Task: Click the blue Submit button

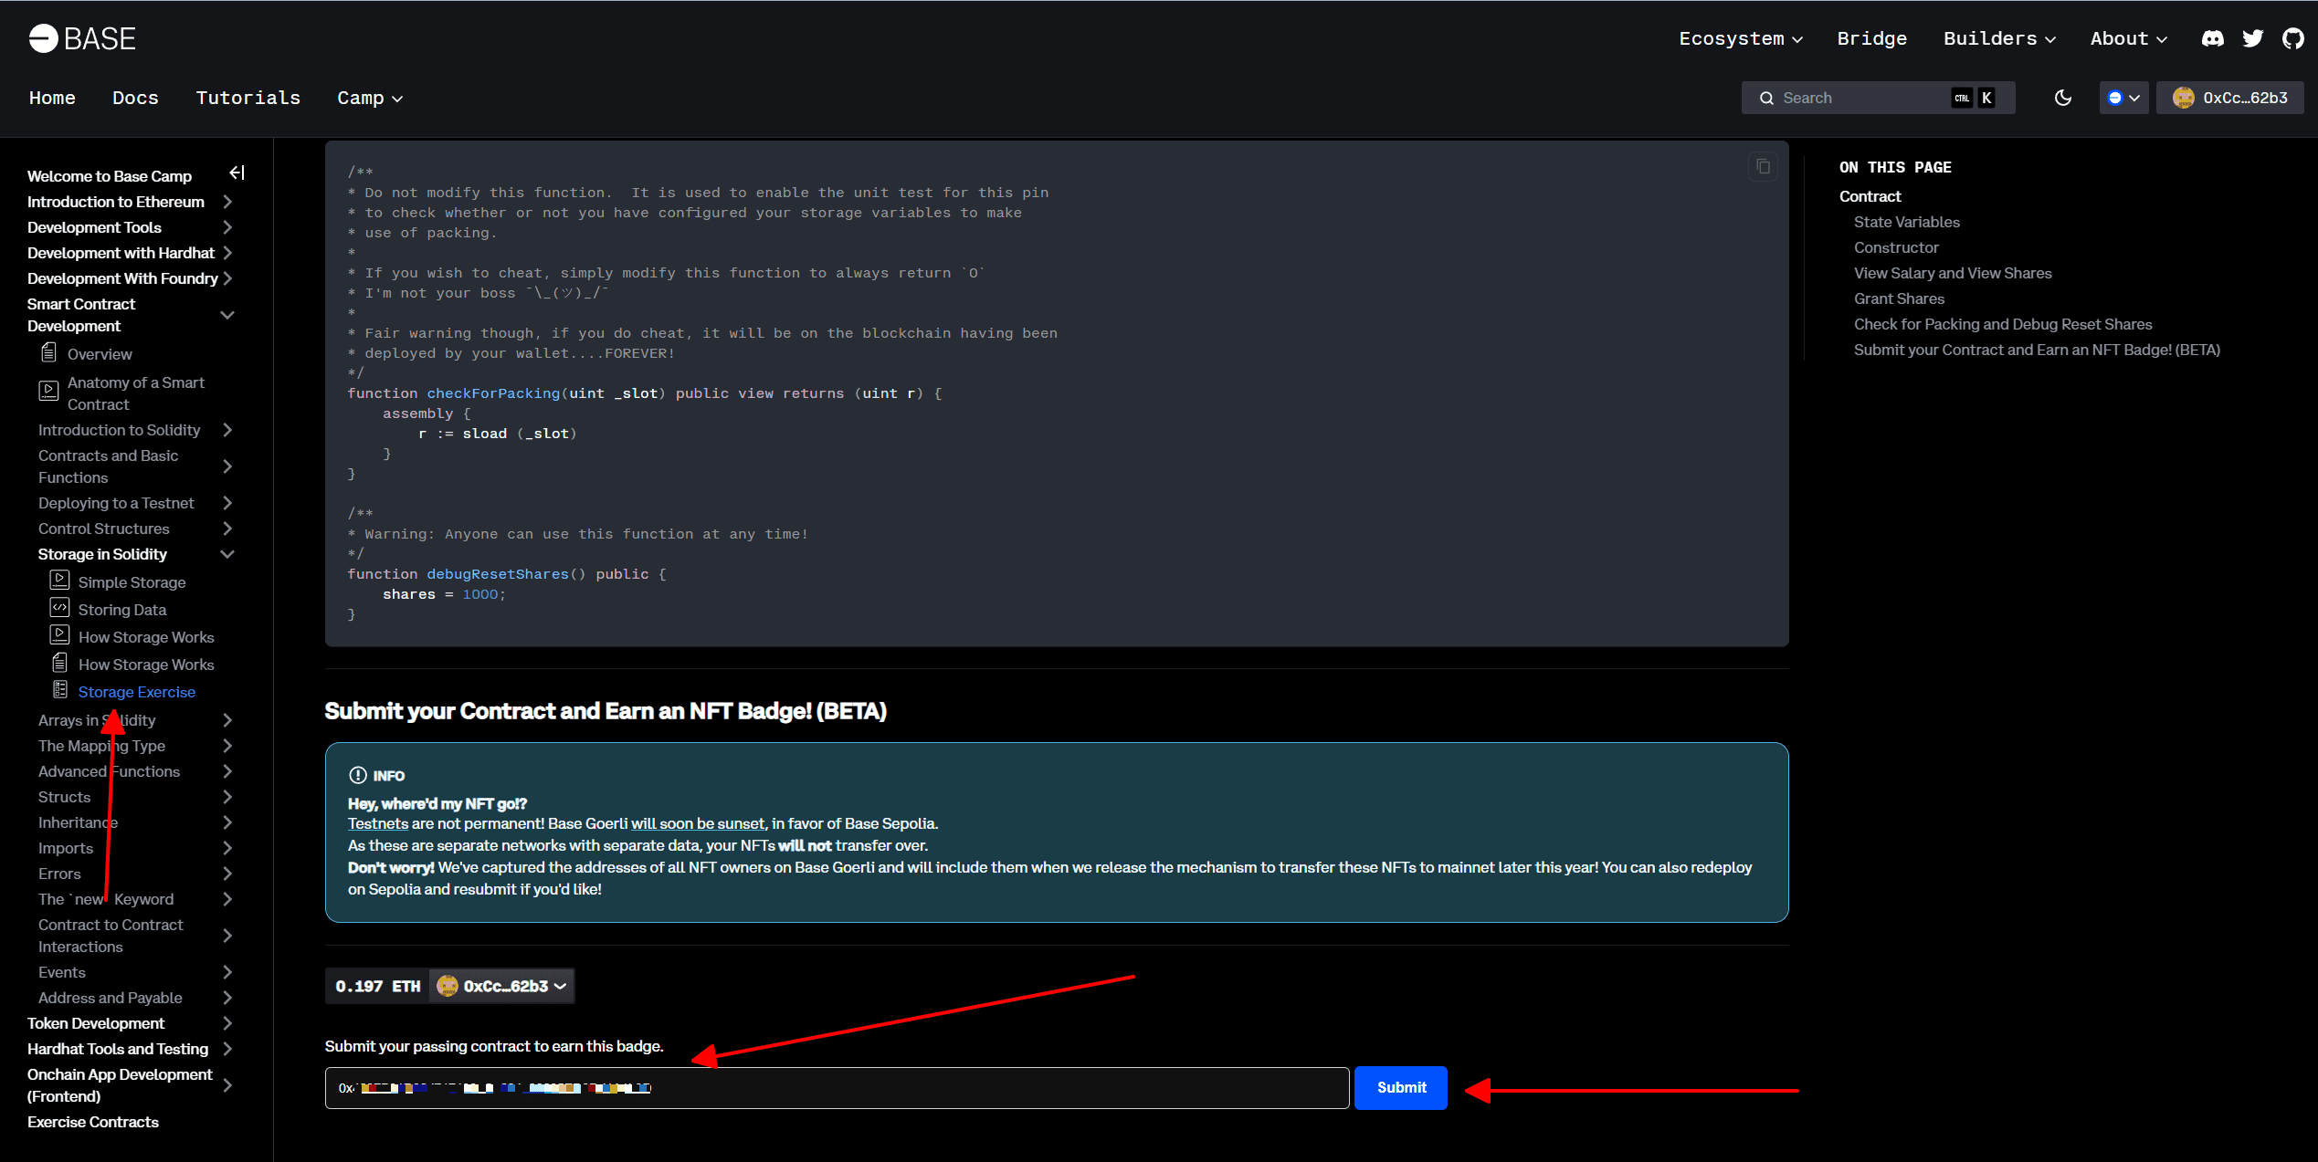Action: pyautogui.click(x=1401, y=1088)
